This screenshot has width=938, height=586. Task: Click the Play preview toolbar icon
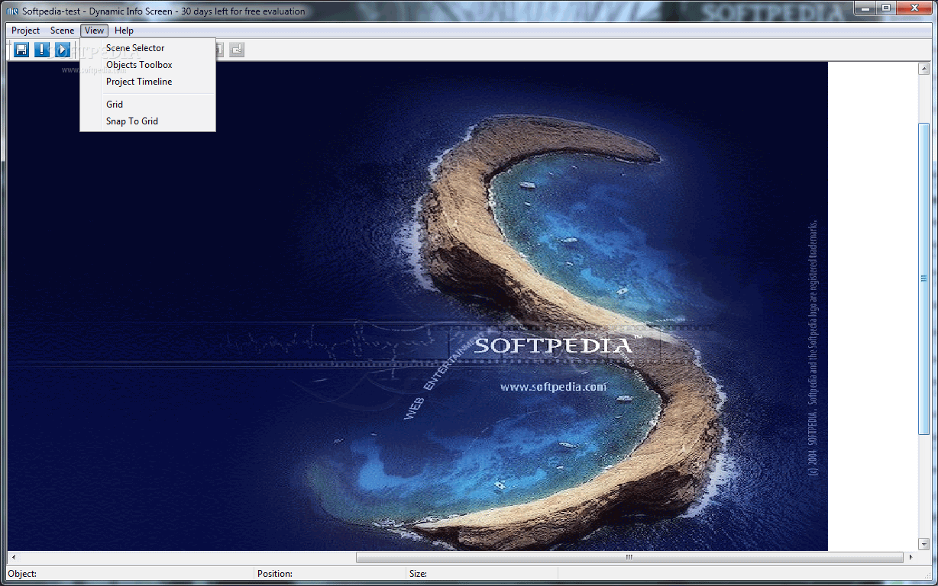click(63, 50)
